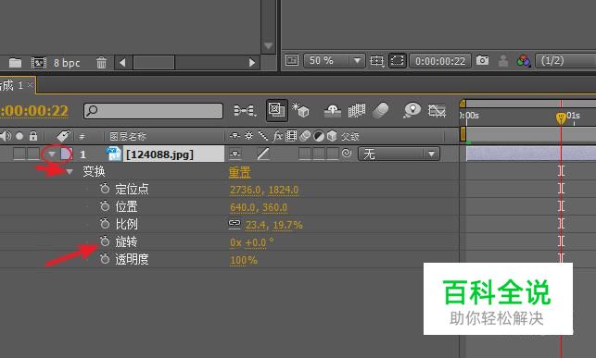Click the project panel trash icon

[101, 63]
